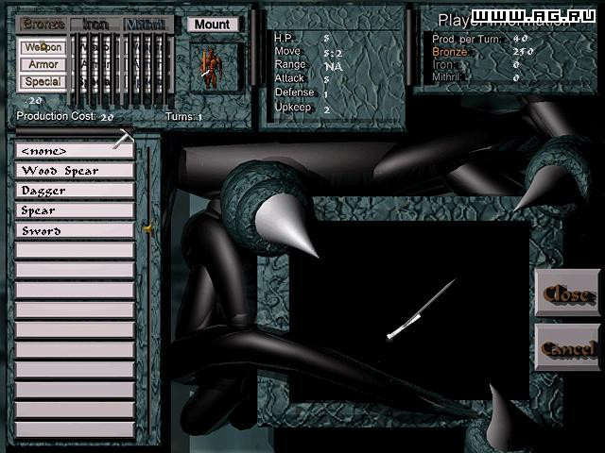Image resolution: width=605 pixels, height=453 pixels.
Task: Click the H.P. stat label
Action: [284, 38]
